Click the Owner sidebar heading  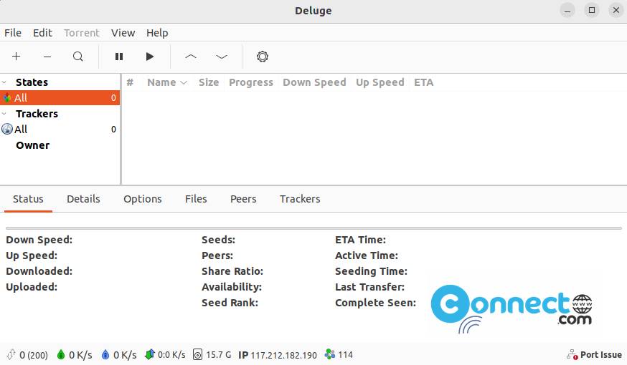[33, 145]
